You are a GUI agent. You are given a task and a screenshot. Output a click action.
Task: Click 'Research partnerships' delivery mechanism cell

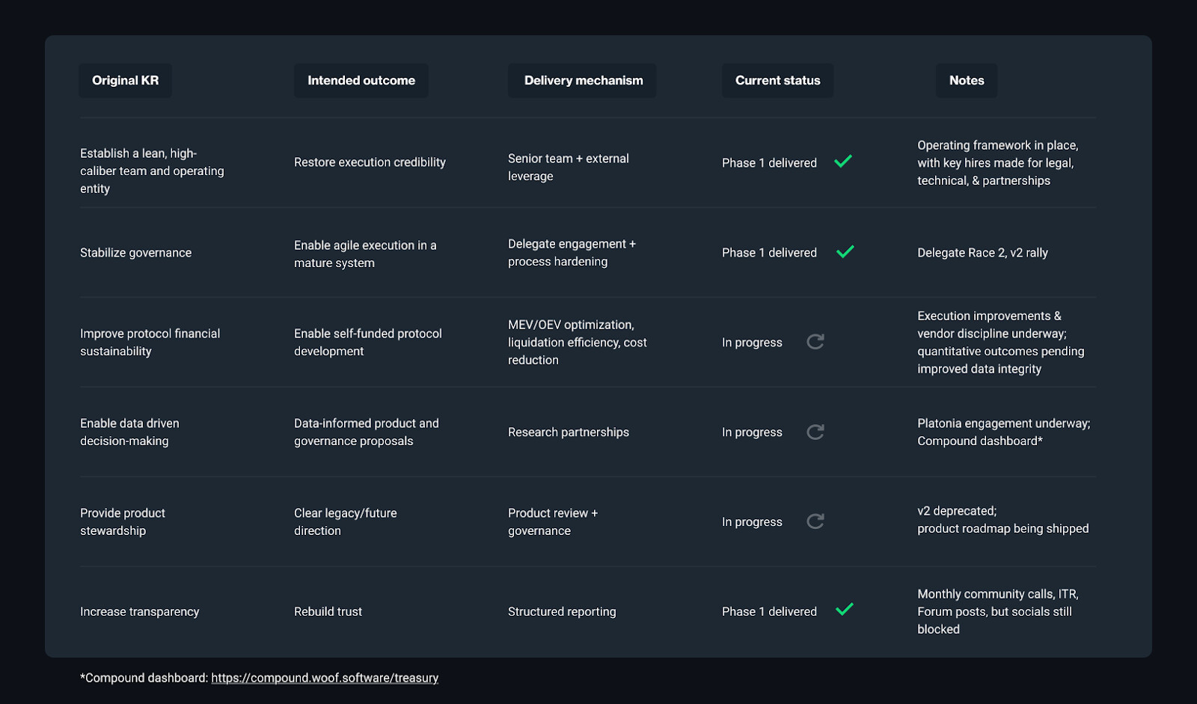tap(568, 432)
